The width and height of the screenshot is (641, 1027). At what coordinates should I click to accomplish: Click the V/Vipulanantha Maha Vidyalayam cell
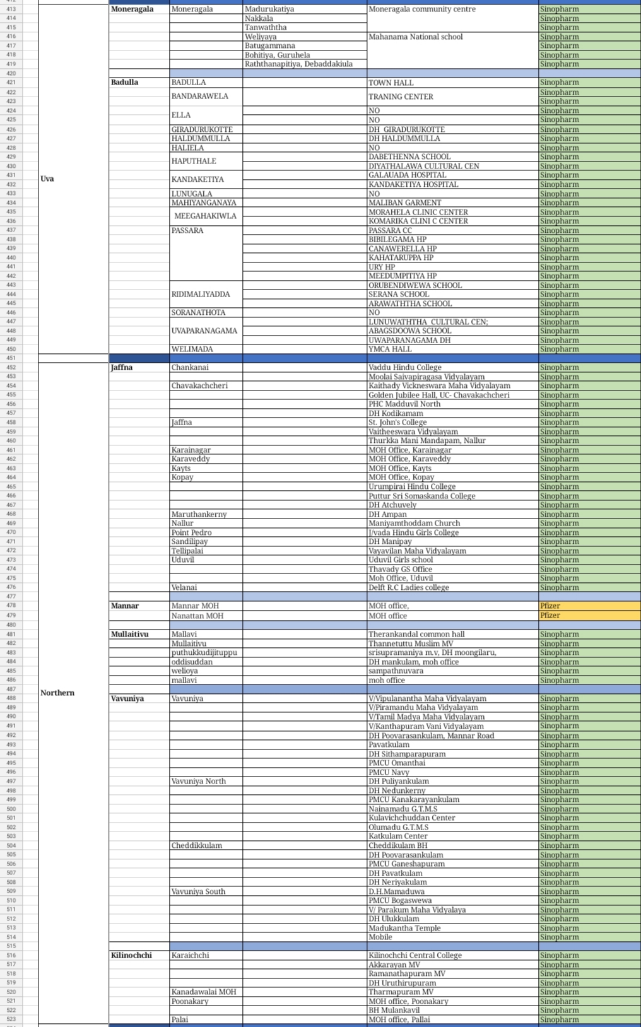[452, 698]
